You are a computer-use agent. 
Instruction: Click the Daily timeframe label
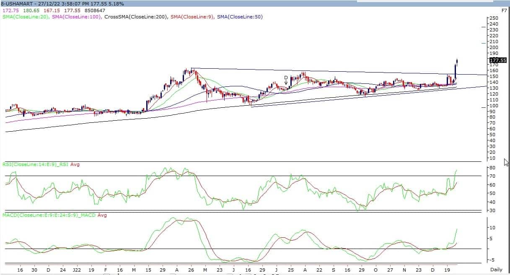[x=497, y=269]
